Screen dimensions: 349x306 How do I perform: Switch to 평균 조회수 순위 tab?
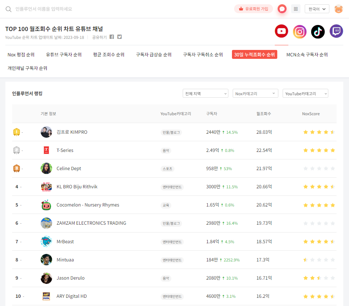(108, 55)
